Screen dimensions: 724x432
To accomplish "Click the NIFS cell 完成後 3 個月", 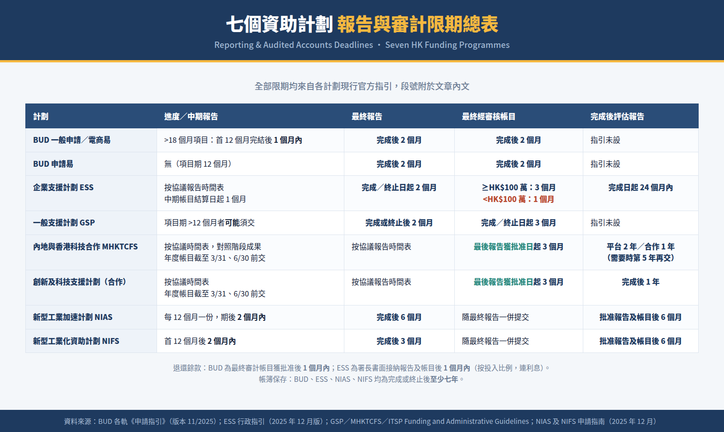I will [x=399, y=341].
